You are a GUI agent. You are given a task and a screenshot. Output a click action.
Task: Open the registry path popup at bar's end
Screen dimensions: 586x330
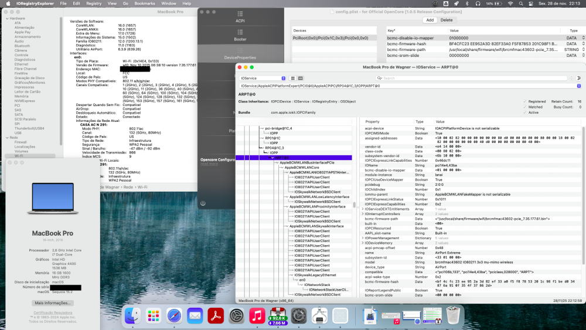click(x=578, y=86)
